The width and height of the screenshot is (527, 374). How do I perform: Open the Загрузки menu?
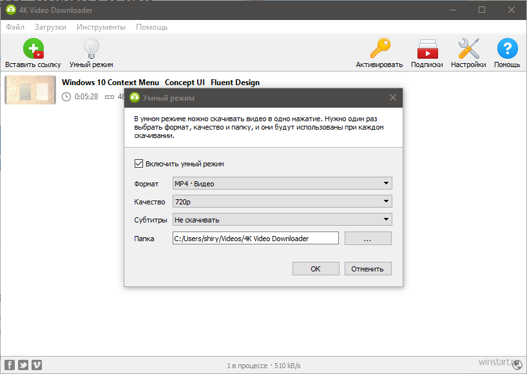coord(50,27)
